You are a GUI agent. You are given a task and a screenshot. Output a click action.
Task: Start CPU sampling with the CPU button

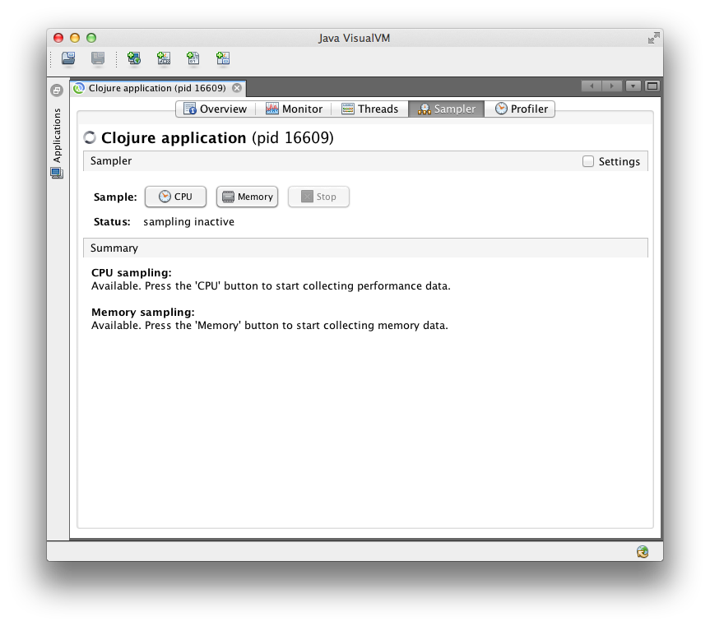pyautogui.click(x=176, y=197)
